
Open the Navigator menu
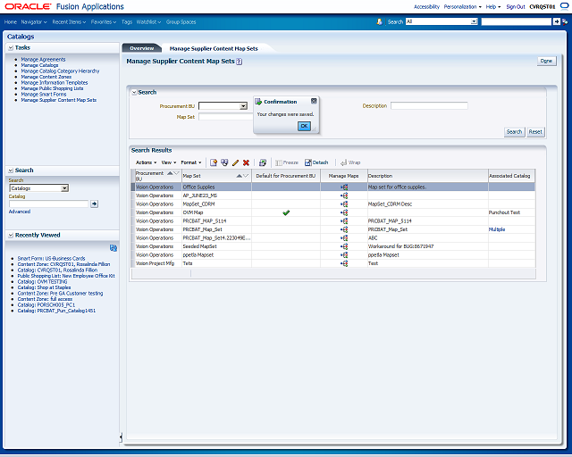pyautogui.click(x=34, y=21)
